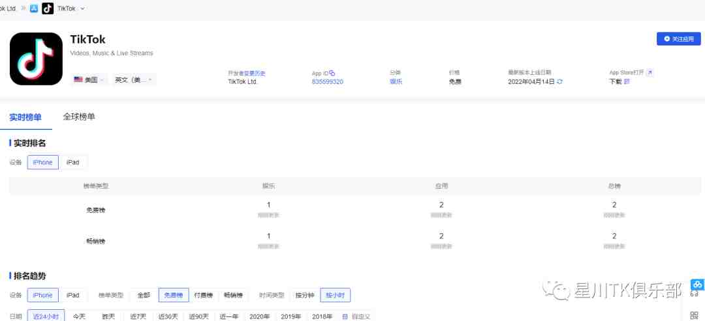Click the App Store icon in breadcrumb
The height and width of the screenshot is (321, 705).
(x=34, y=8)
